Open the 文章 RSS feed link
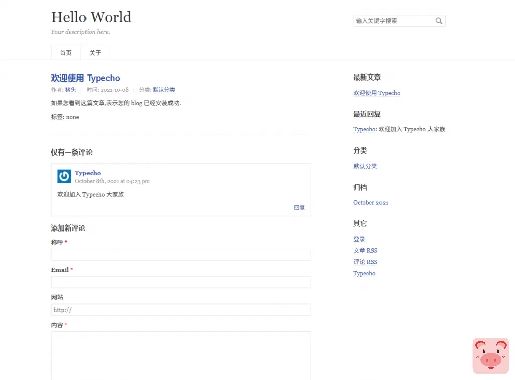The image size is (515, 380). point(365,251)
